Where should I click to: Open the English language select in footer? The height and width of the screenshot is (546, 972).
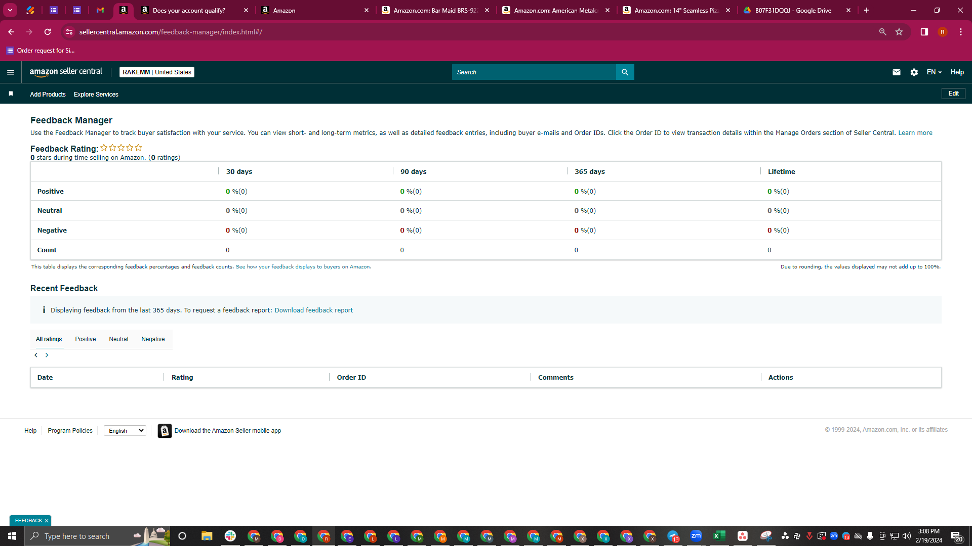(x=125, y=431)
